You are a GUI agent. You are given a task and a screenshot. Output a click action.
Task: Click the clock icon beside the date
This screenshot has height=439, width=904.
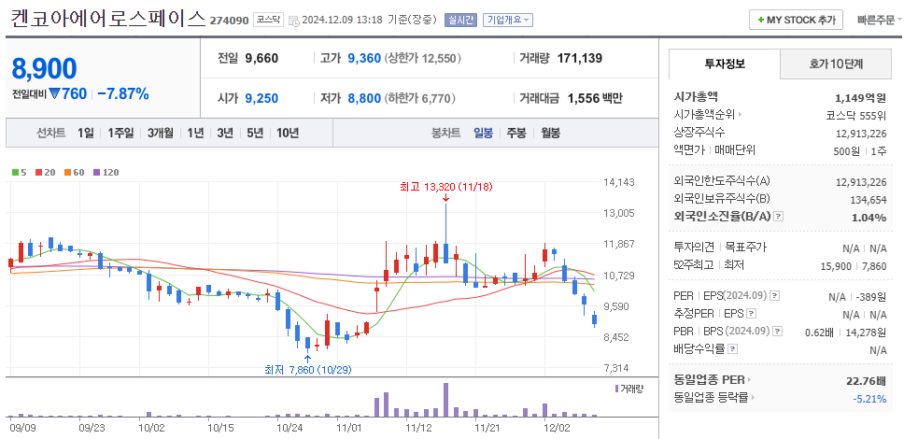(x=293, y=21)
